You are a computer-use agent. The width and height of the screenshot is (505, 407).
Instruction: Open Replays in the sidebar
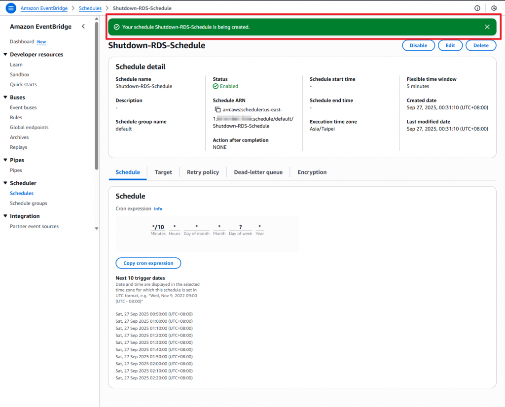[19, 147]
